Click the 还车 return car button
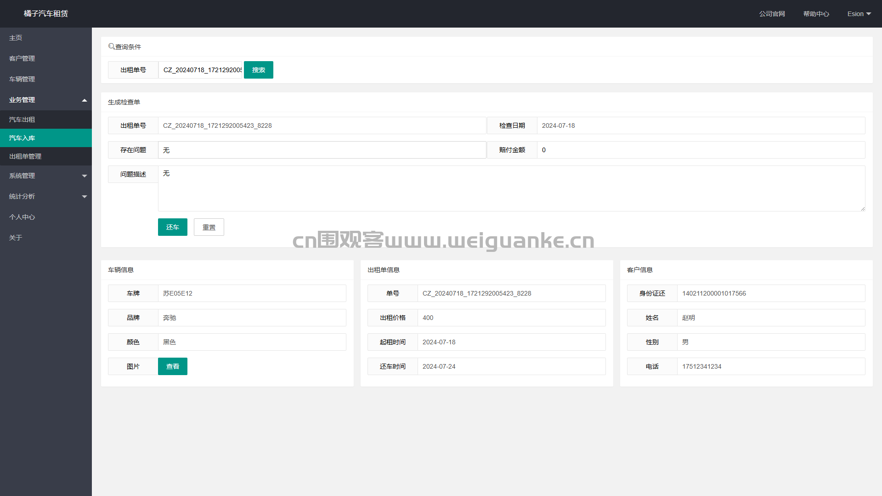882x496 pixels. pyautogui.click(x=172, y=227)
